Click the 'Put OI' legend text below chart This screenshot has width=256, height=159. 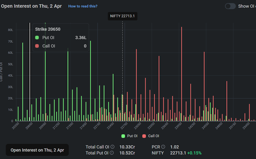tap(132, 136)
